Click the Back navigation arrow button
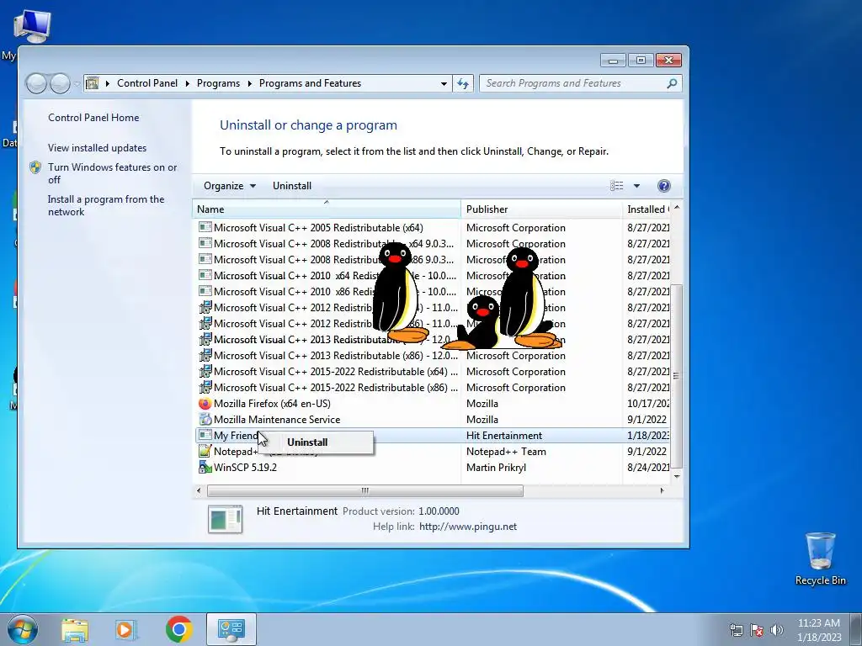Viewport: 862px width, 646px height. [36, 83]
